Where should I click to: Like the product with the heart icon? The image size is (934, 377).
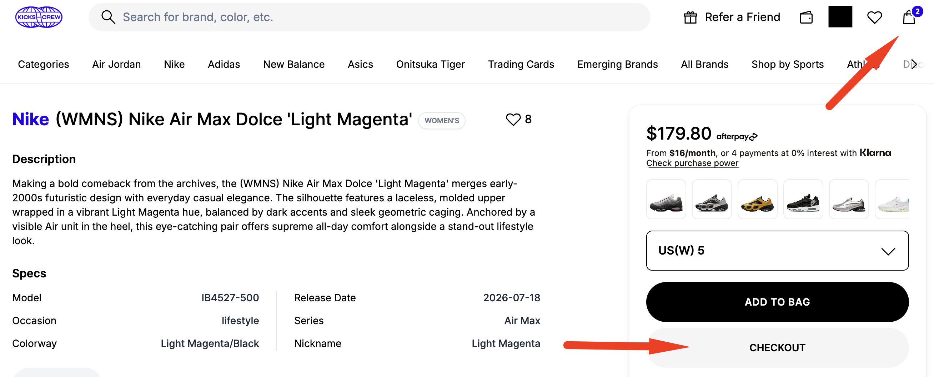[513, 119]
